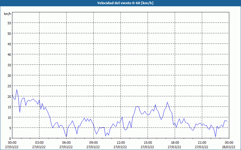Image resolution: width=241 pixels, height=150 pixels.
Task: Select the '28/03/22' date label
Action: point(229,147)
